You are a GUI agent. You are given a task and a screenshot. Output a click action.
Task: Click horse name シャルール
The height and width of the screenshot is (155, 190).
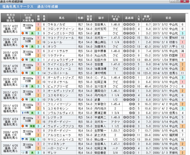coord(55,42)
